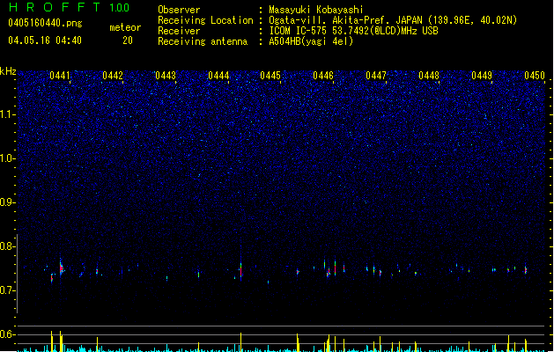Click the 0443 time marker
The image size is (554, 352).
(166, 76)
